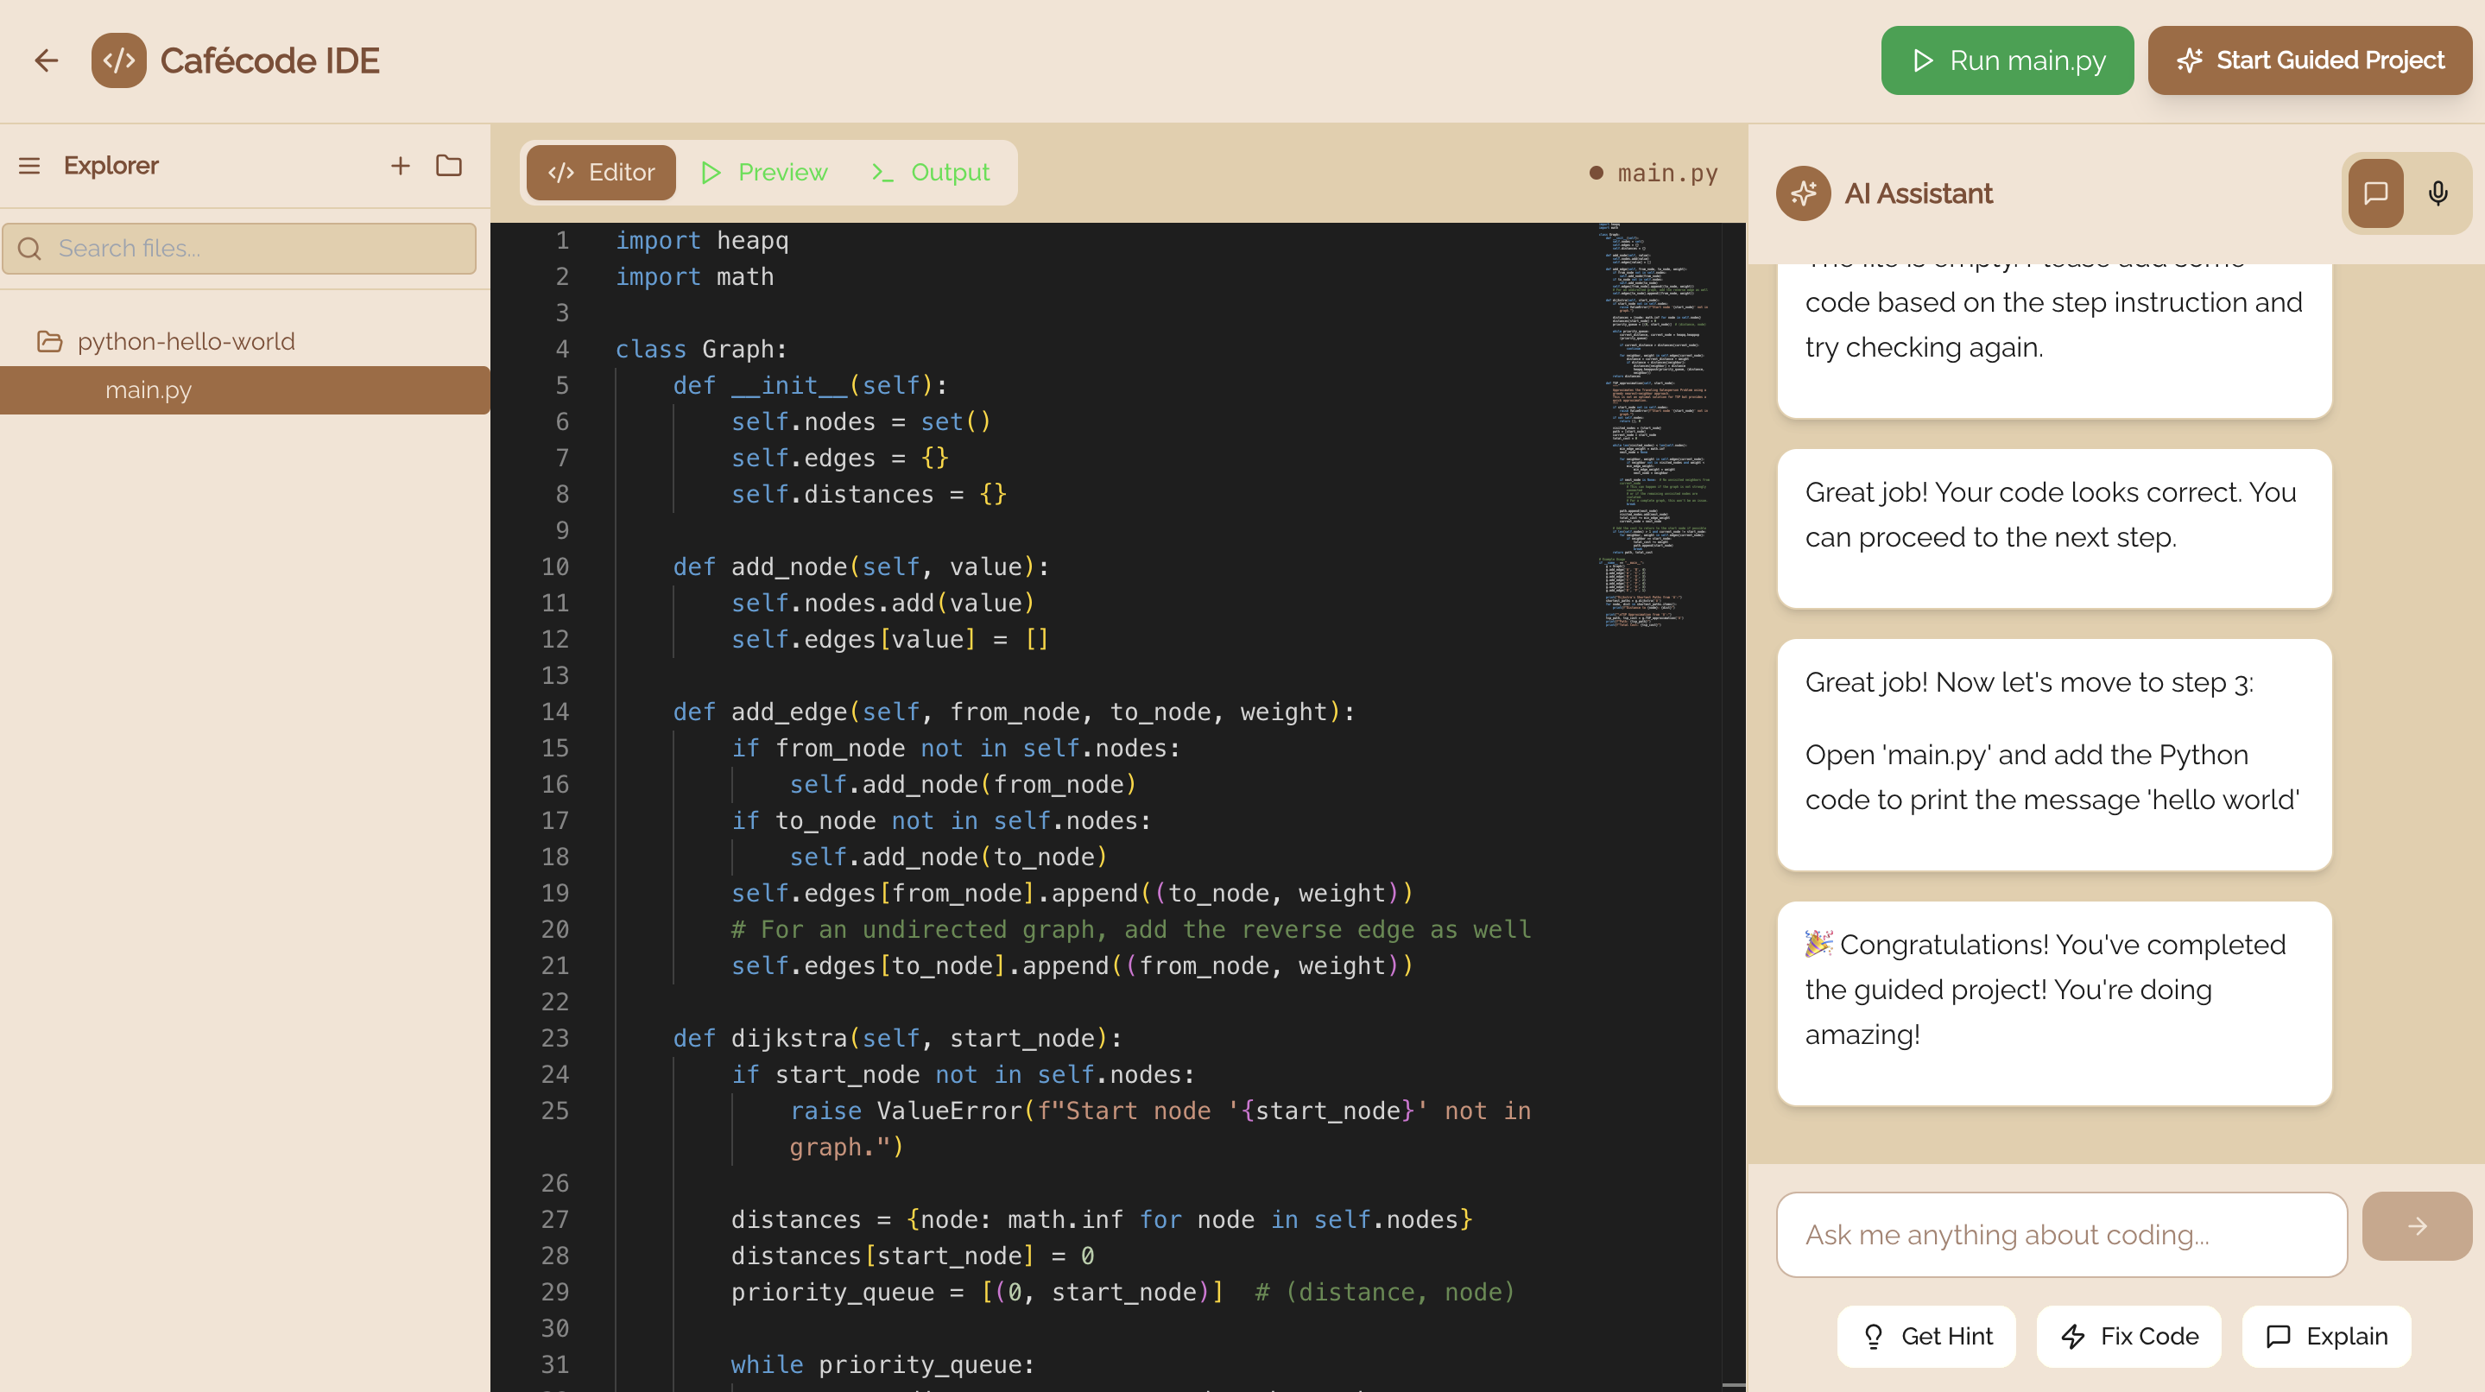2485x1392 pixels.
Task: Toggle the Explorer hamburger menu icon
Action: (x=30, y=166)
